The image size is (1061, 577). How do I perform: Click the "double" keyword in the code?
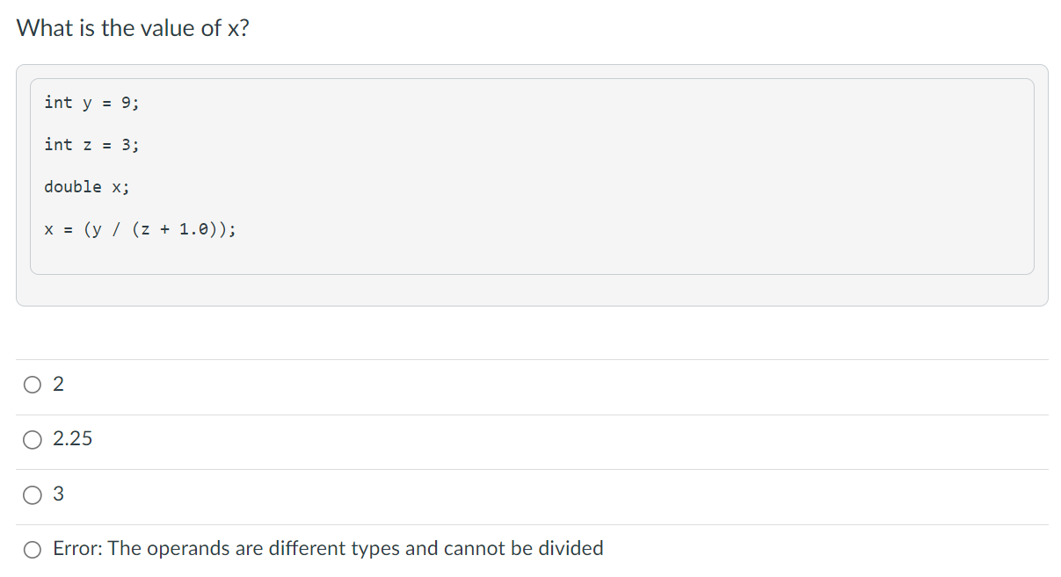click(73, 187)
